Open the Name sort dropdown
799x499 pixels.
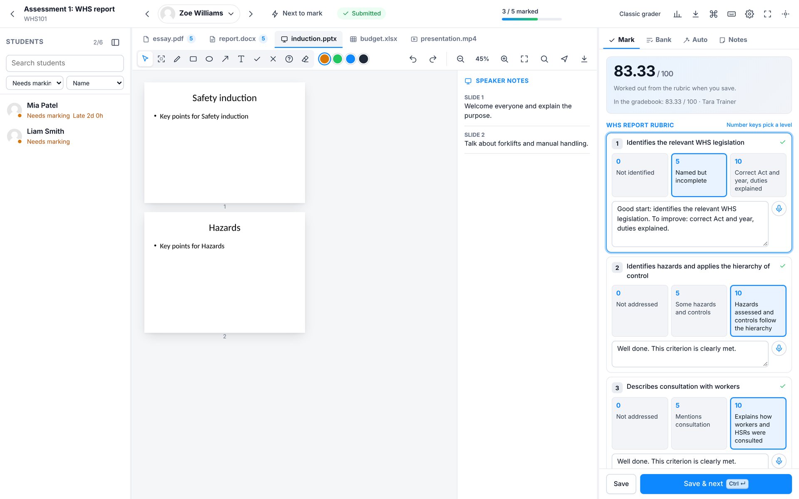(95, 83)
